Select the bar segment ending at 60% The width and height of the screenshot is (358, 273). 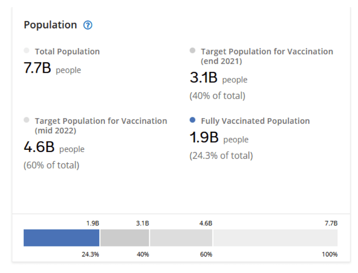181,238
